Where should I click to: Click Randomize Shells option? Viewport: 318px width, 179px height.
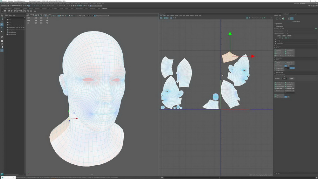point(290,89)
